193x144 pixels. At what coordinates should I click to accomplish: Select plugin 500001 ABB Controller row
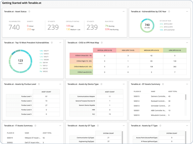(x=159, y=111)
